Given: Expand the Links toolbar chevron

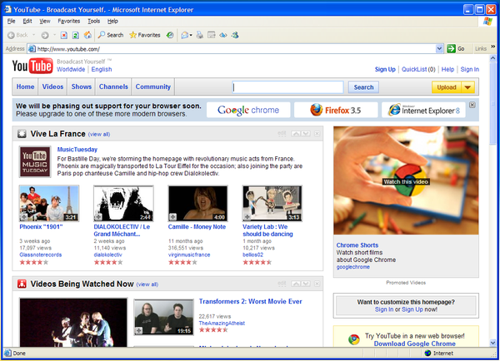Looking at the screenshot, I should (493, 47).
